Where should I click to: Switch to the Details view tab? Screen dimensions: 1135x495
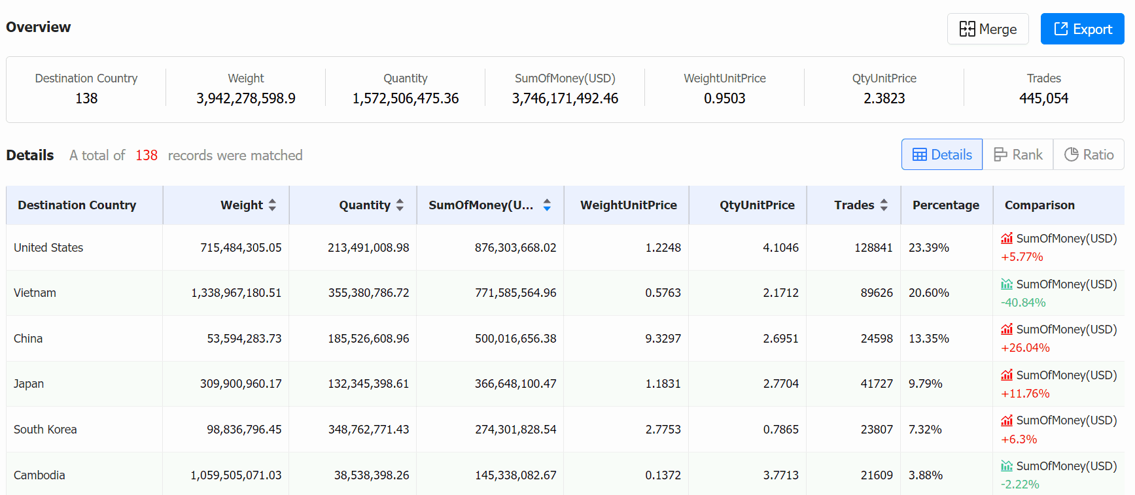[942, 154]
